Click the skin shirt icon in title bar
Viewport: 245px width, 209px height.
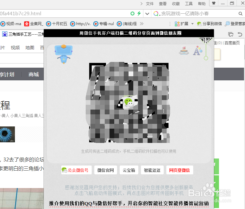tap(214, 3)
